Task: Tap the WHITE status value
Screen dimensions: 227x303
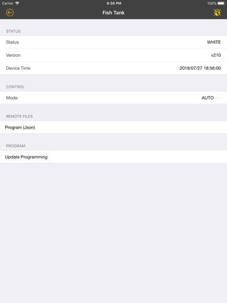Action: pyautogui.click(x=214, y=42)
